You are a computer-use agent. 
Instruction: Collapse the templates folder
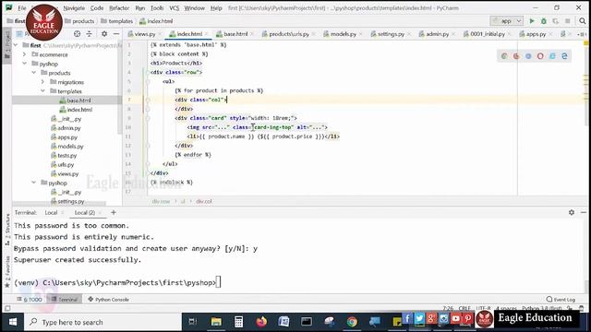point(42,91)
